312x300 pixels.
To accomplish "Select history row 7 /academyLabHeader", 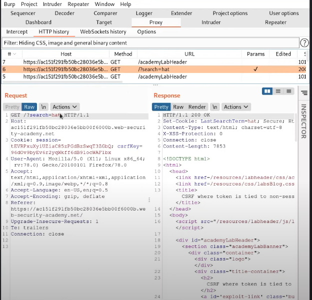I will [154, 62].
